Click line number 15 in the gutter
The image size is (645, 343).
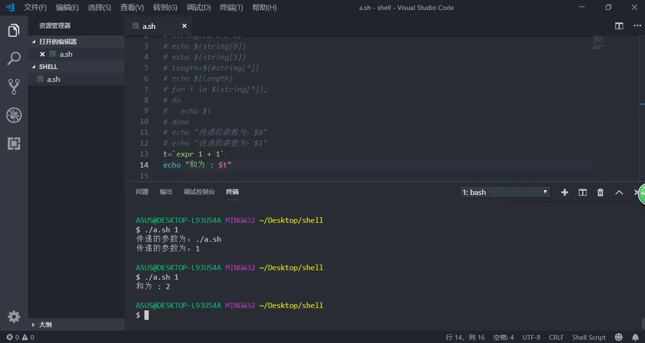pos(144,176)
